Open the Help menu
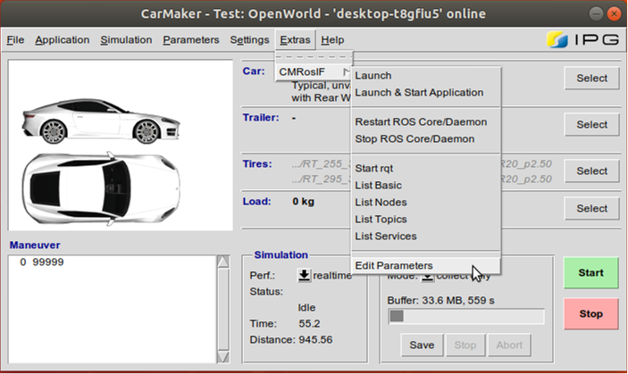 332,40
